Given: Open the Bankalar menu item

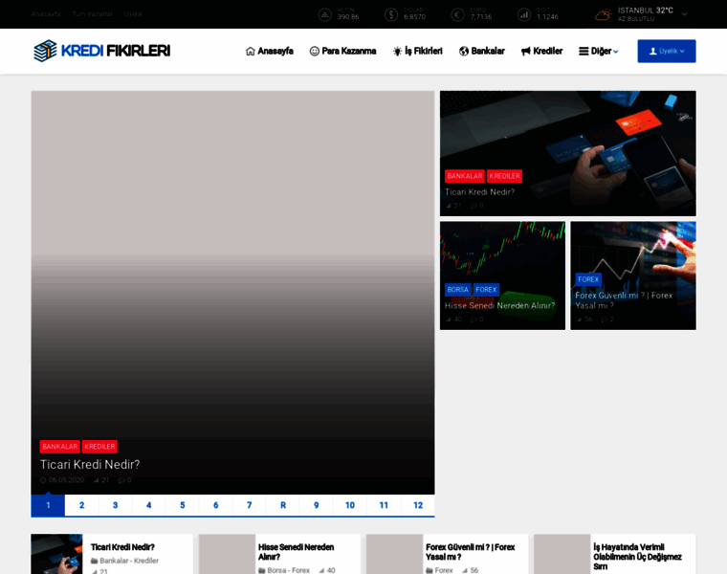Looking at the screenshot, I should point(481,51).
